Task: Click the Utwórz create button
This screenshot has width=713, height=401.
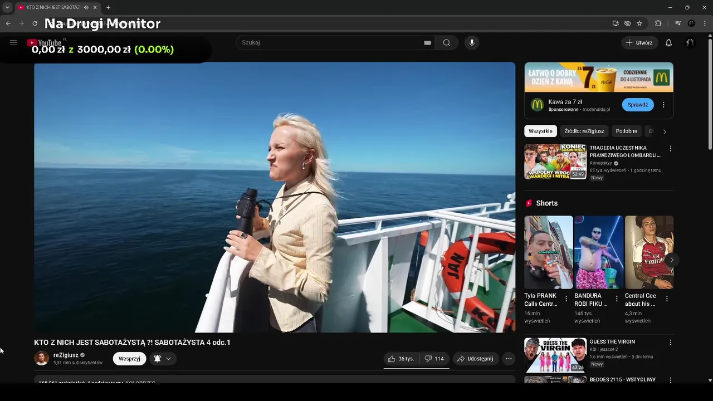Action: click(639, 43)
